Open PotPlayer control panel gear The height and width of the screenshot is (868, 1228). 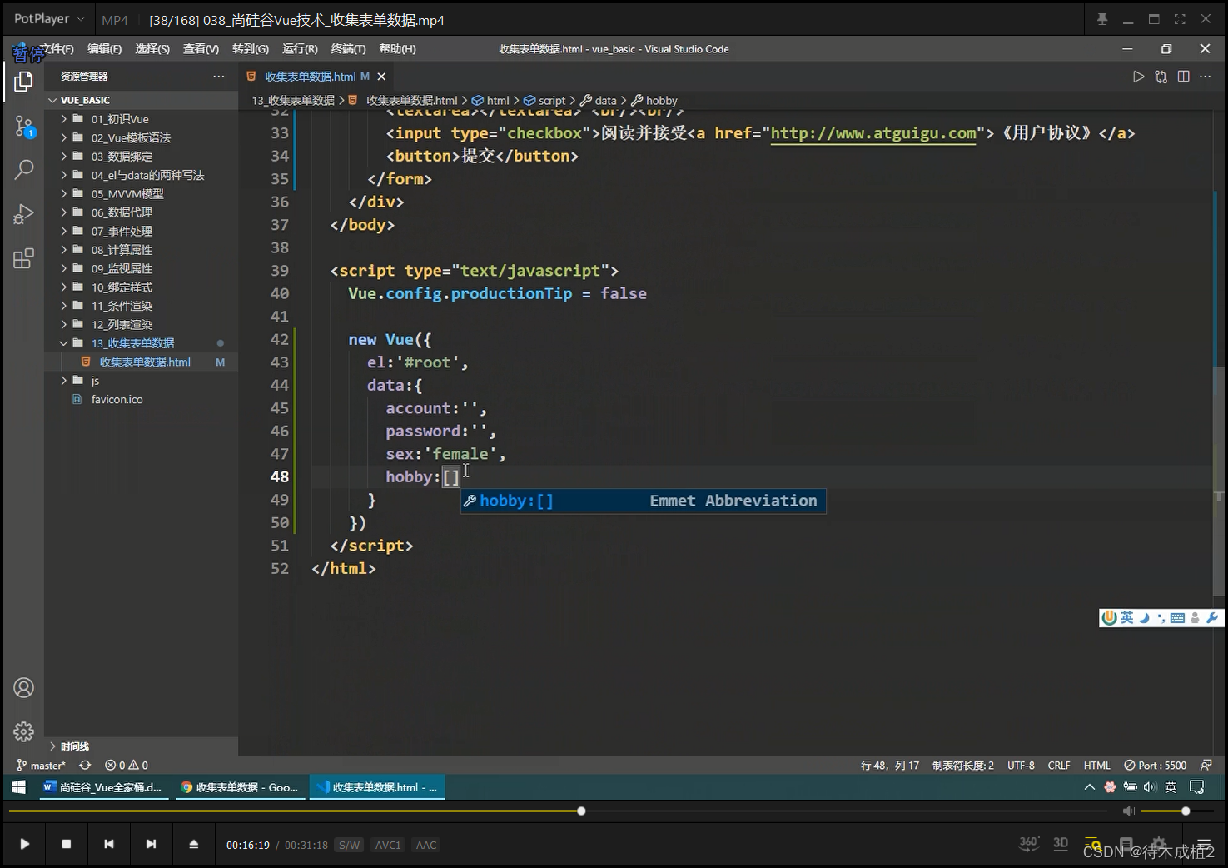tap(1158, 844)
